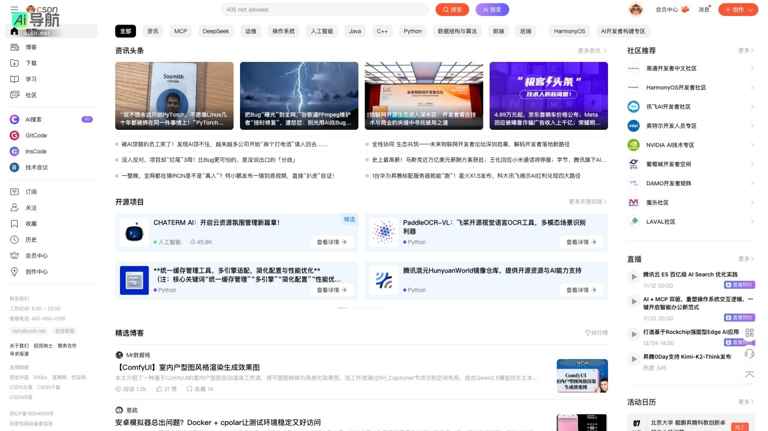Open the hamburger menu at top left
The height and width of the screenshot is (431, 768).
[14, 9]
